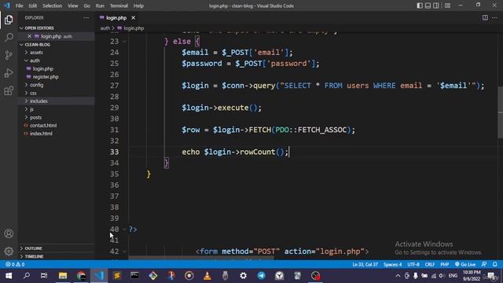Open register.php in the file tree
The image size is (503, 283).
[x=46, y=77]
